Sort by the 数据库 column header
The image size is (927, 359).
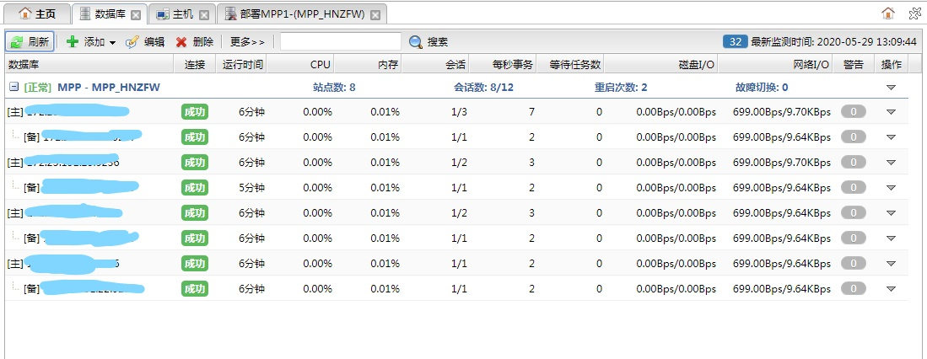[89, 64]
